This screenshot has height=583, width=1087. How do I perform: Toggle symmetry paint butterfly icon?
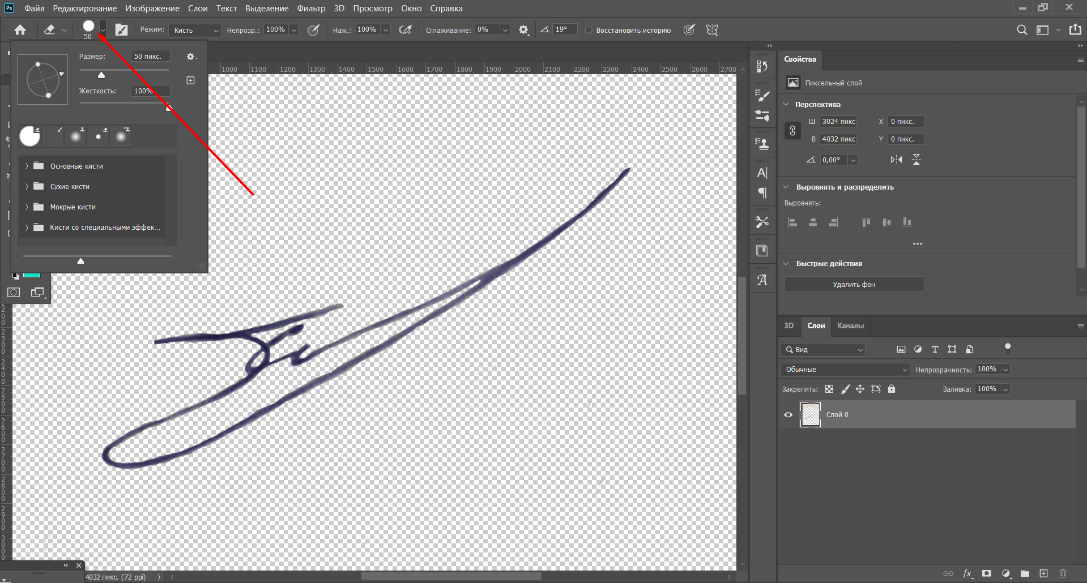pyautogui.click(x=712, y=30)
